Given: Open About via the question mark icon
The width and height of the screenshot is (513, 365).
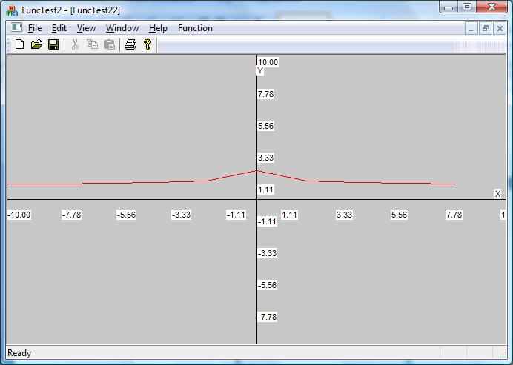Looking at the screenshot, I should coord(148,44).
